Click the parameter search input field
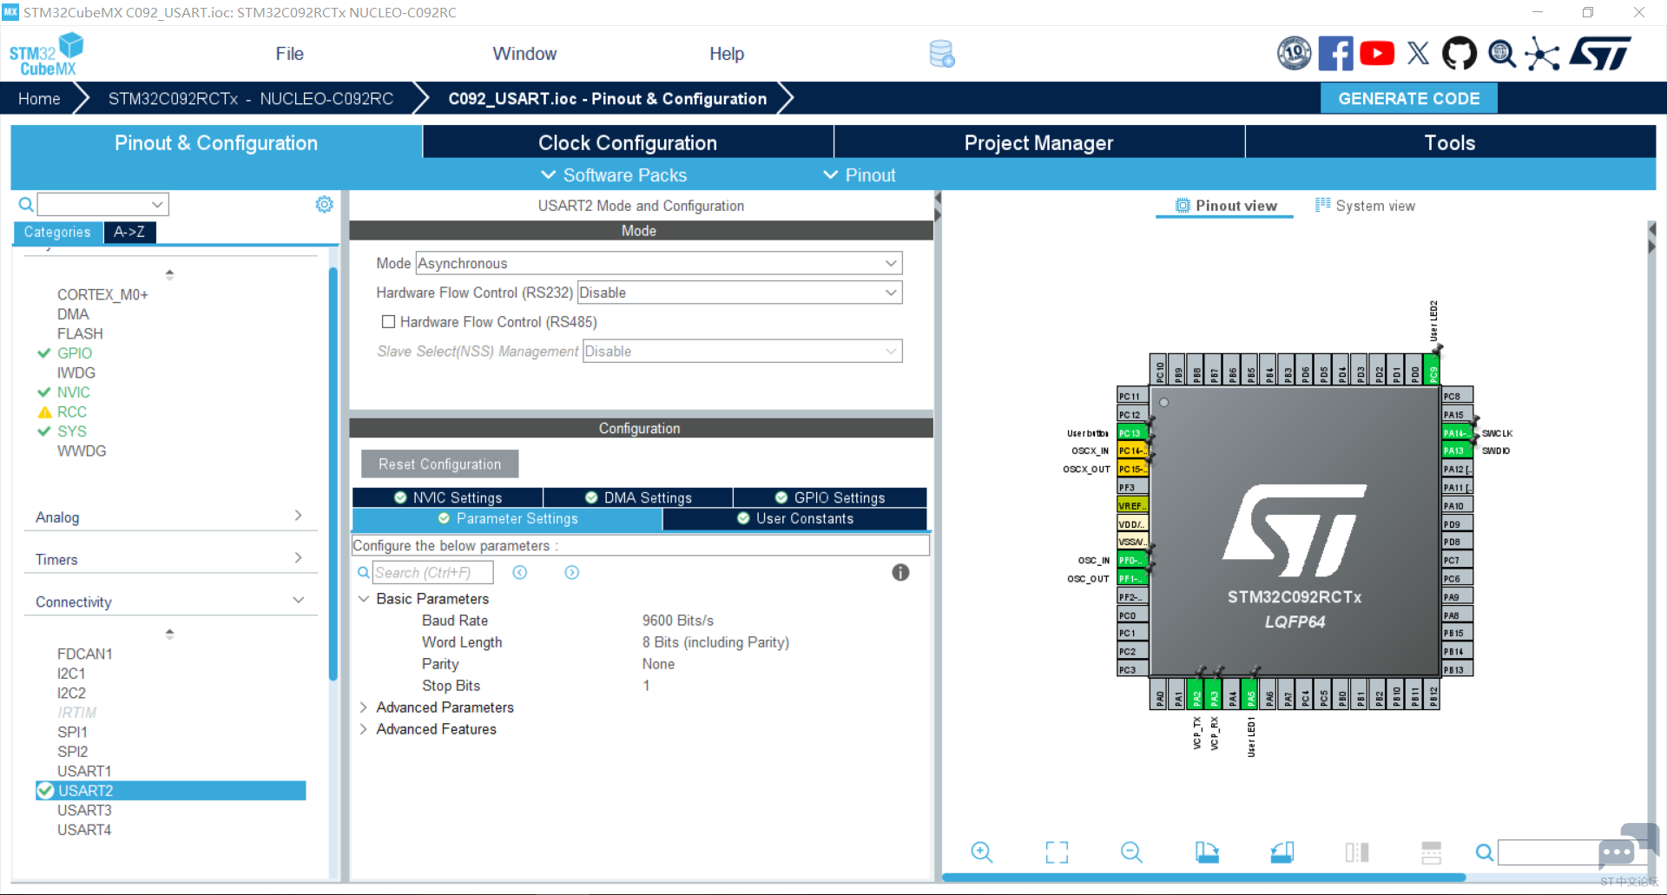This screenshot has height=895, width=1667. (432, 573)
